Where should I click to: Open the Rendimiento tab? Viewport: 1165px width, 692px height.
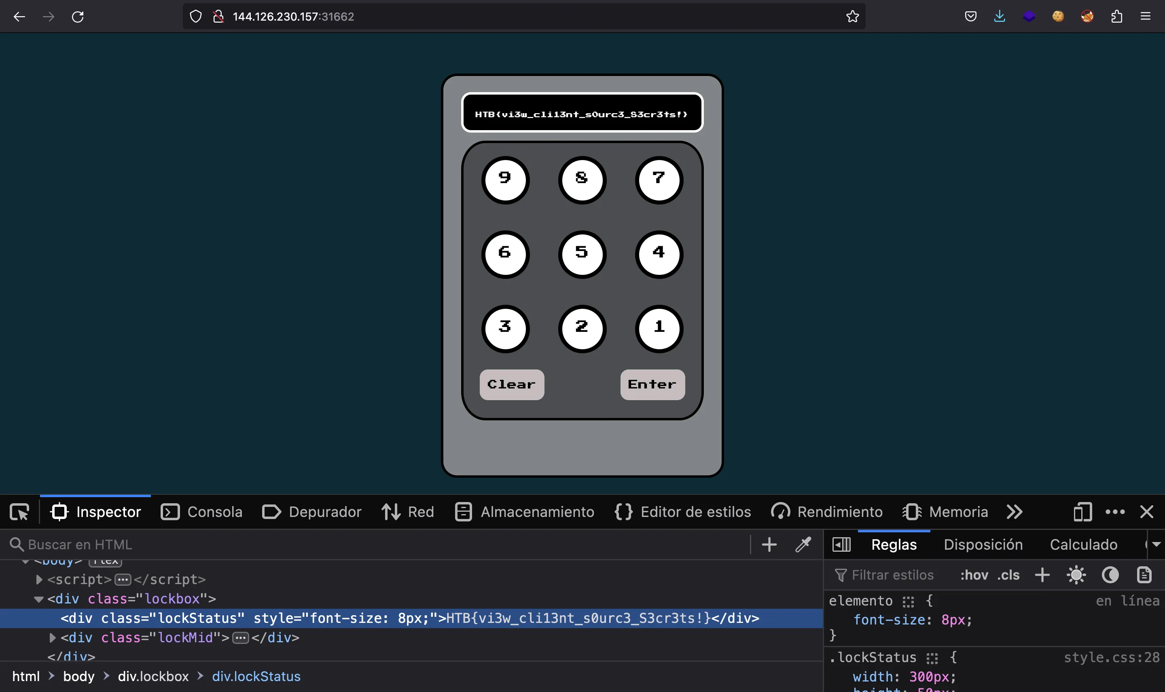tap(827, 512)
